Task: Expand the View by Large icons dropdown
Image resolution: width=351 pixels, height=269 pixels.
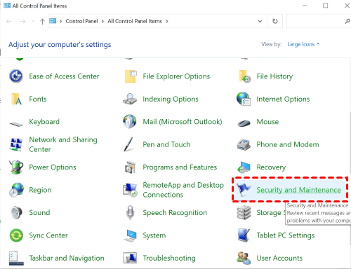Action: tap(303, 44)
